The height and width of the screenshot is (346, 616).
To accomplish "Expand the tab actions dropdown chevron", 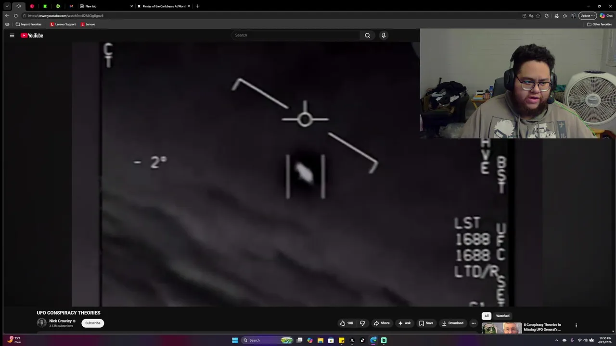I will 7,6.
